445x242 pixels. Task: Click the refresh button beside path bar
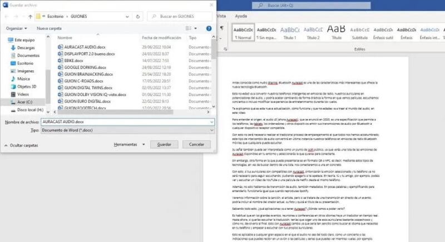tap(138, 15)
